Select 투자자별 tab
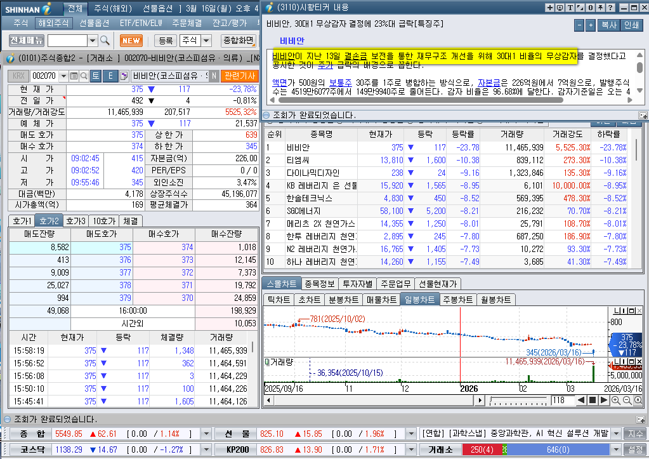The image size is (649, 459). tap(357, 284)
